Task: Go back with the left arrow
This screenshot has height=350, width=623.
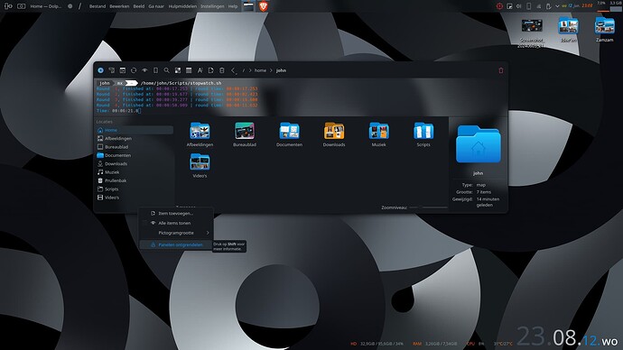Action: [x=233, y=70]
